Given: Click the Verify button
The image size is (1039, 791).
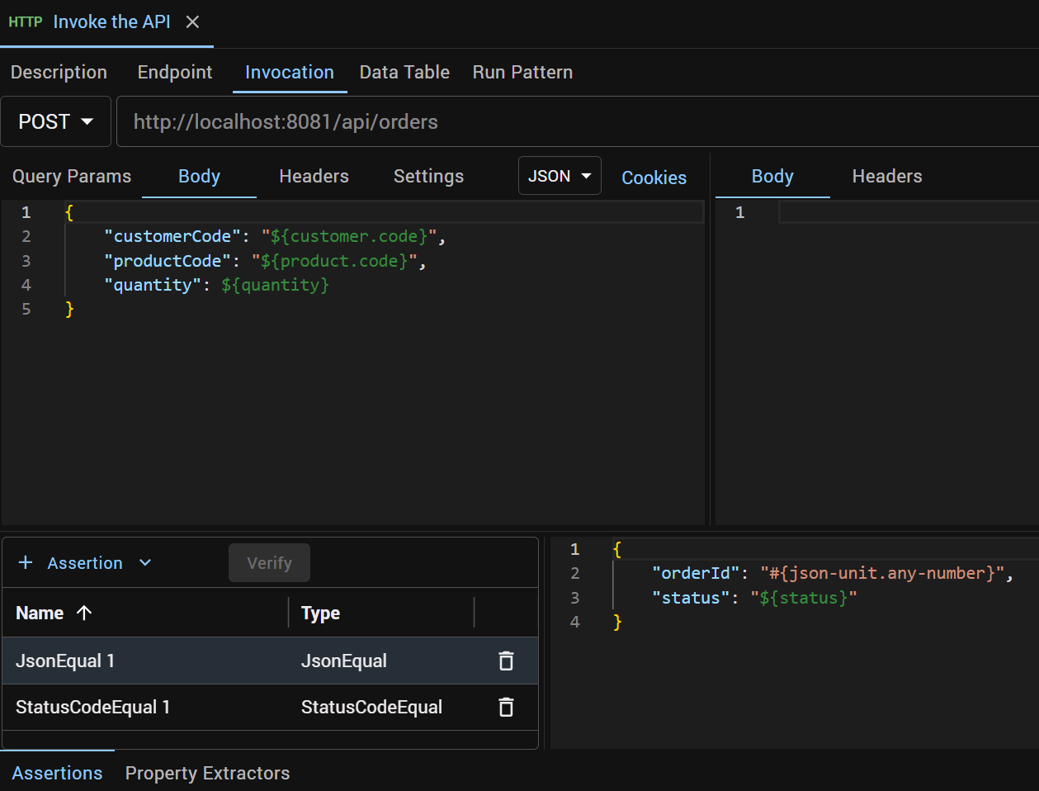Looking at the screenshot, I should pos(269,562).
